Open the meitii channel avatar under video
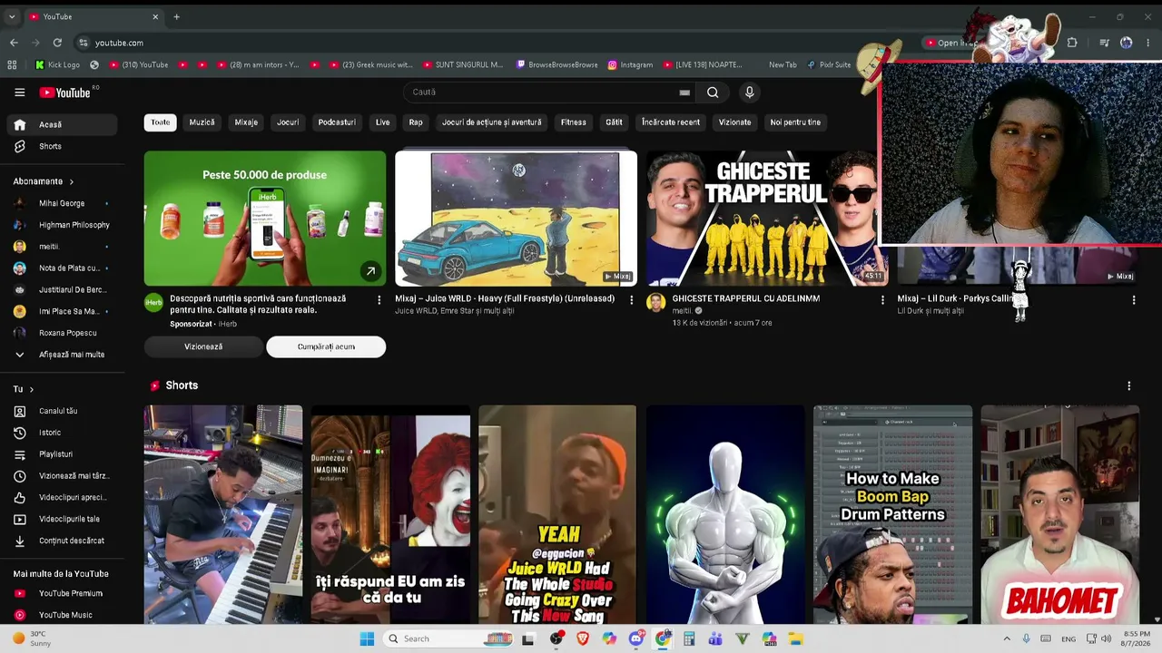The image size is (1162, 653). [x=655, y=302]
